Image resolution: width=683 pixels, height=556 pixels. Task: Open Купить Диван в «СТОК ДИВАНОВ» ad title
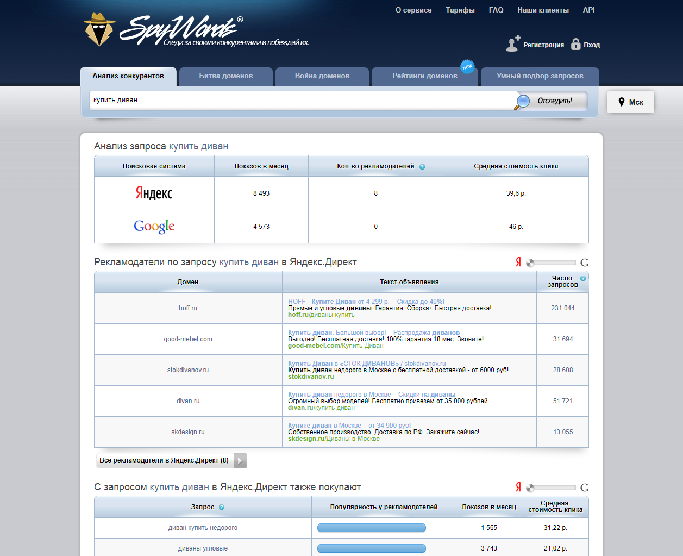coord(367,364)
